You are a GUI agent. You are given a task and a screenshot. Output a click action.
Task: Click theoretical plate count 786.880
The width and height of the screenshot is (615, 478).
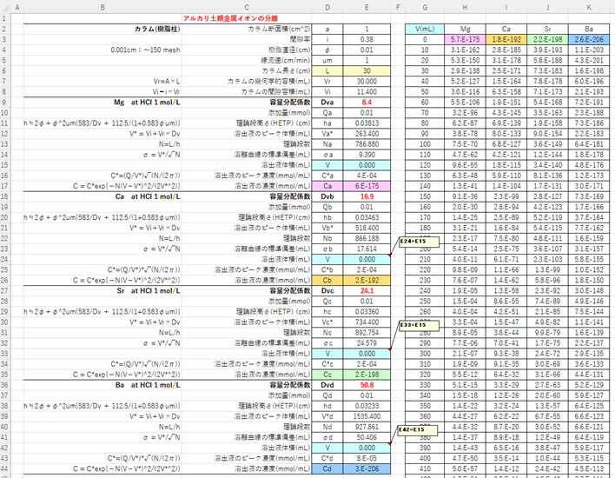coord(367,144)
